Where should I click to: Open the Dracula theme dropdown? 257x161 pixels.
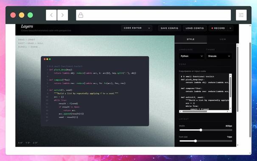click(x=219, y=56)
